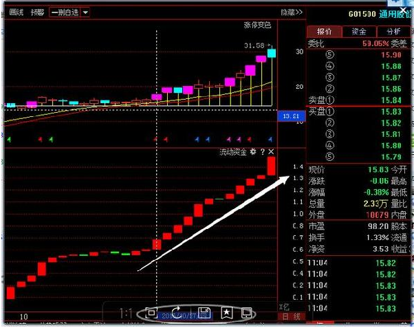The width and height of the screenshot is (414, 328).
Task: Click the 隐藏>> expander to hide panel
Action: [290, 12]
